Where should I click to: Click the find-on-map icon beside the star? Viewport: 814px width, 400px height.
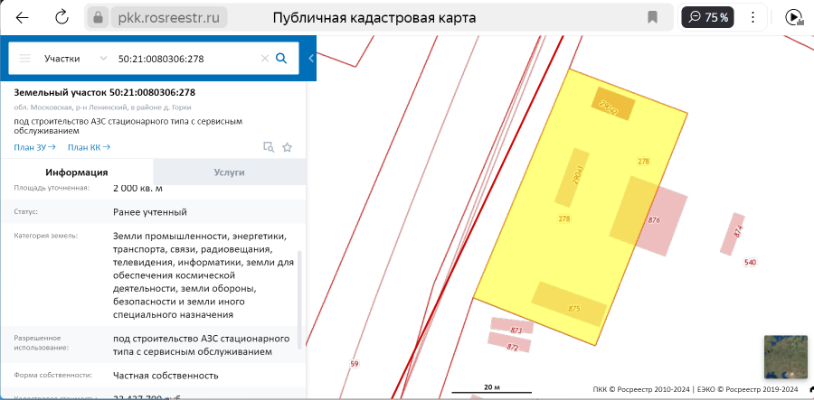point(268,147)
